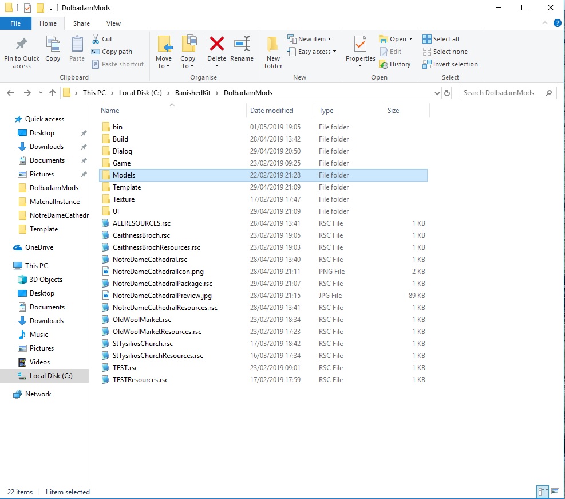
Task: Switch to the View tab
Action: click(113, 23)
